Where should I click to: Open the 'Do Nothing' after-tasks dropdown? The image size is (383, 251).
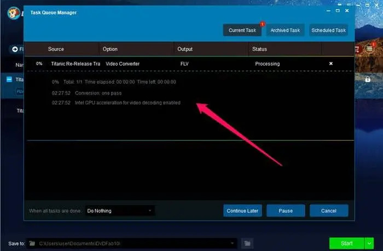[x=120, y=211]
